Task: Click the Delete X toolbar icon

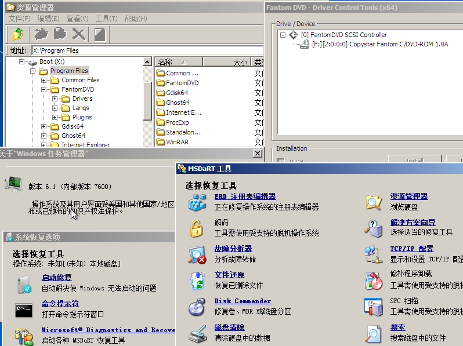Action: pyautogui.click(x=79, y=34)
